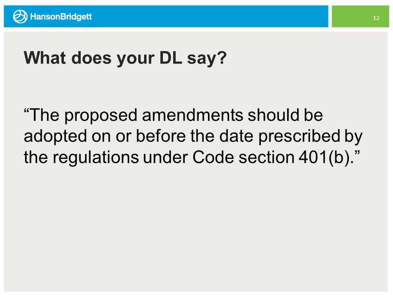This screenshot has width=393, height=295.
Task: Select the heading "What does your DL say?"
Action: click(125, 58)
